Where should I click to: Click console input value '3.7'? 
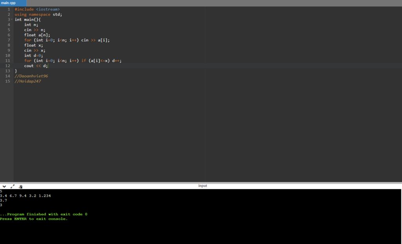(3, 200)
